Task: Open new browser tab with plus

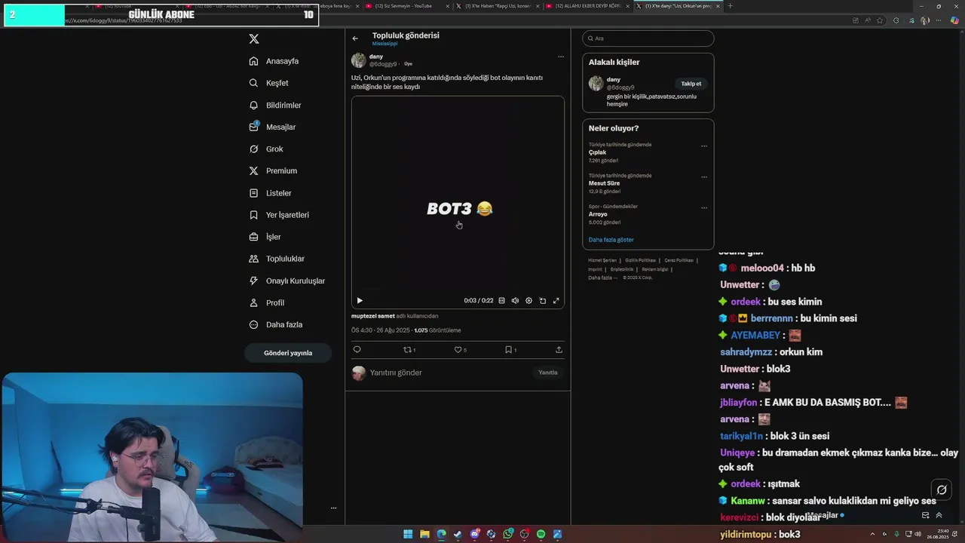Action: (730, 6)
